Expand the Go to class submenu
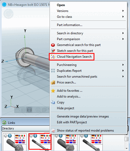This screenshot has width=130, height=151. [x=88, y=17]
